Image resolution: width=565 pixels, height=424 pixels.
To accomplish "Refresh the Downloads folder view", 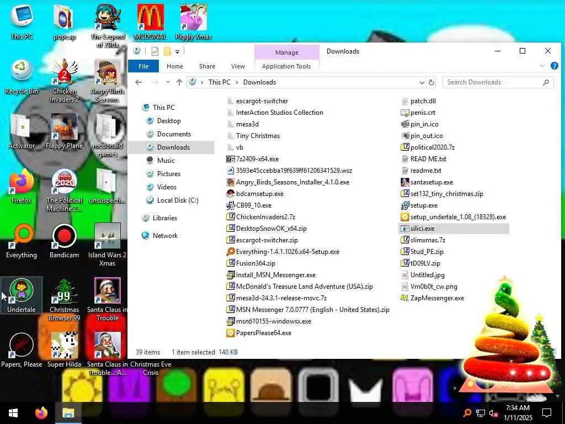I will click(x=431, y=83).
